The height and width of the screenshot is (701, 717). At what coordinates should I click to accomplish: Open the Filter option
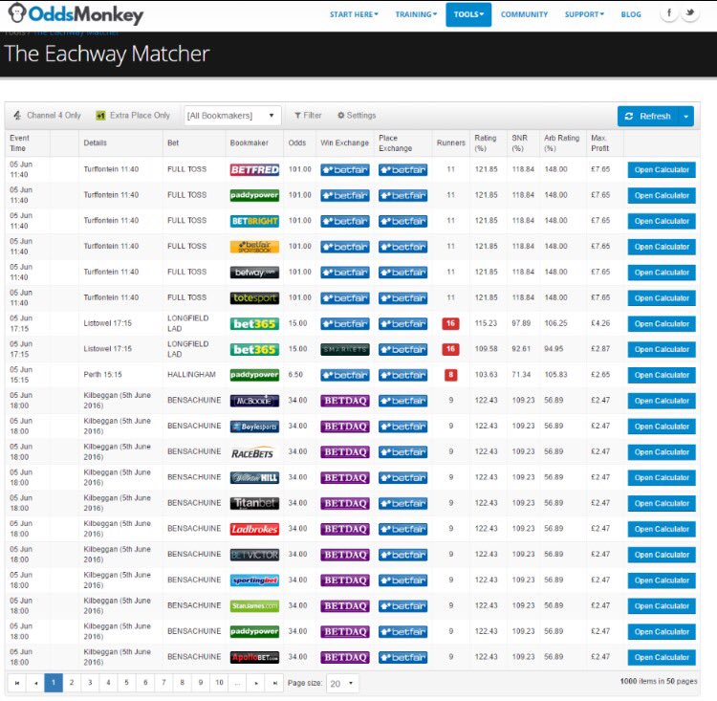[308, 116]
